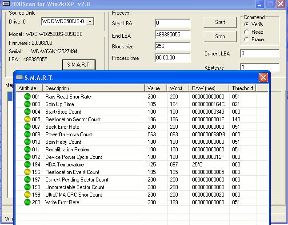Sort by the RAW (hex) column header
This screenshot has width=288, height=225.
tap(209, 88)
